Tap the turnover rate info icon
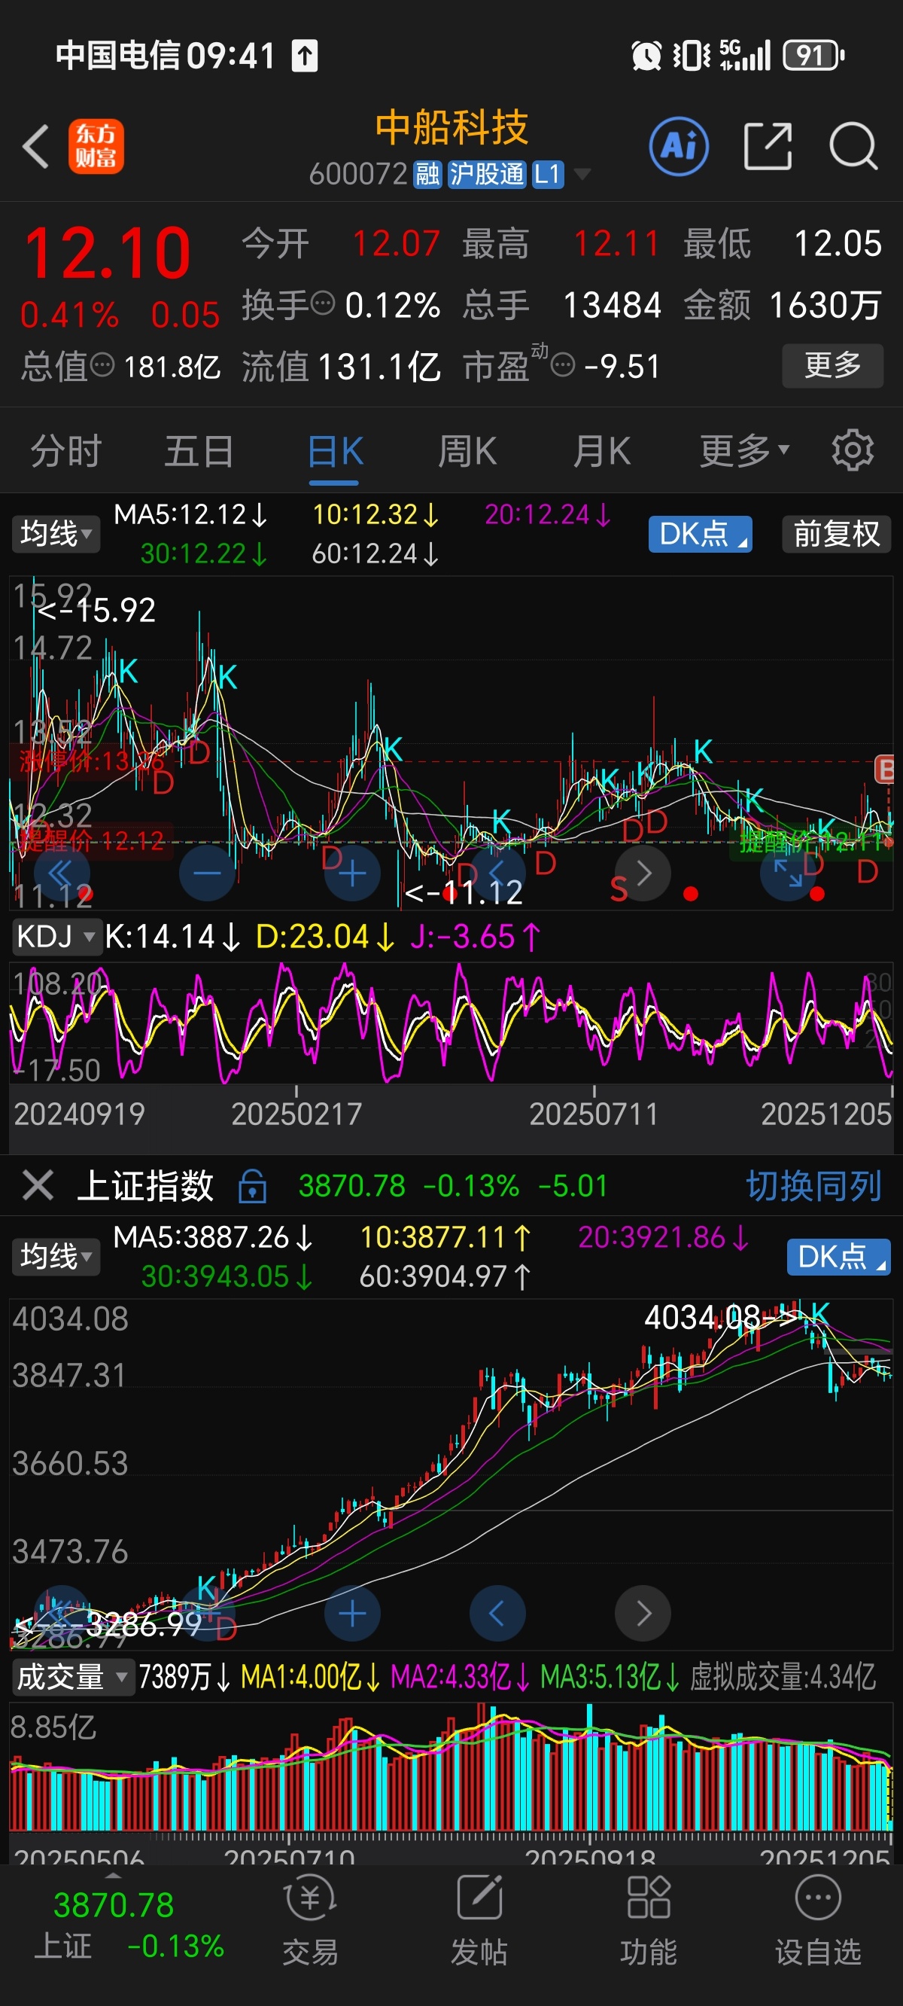 [x=322, y=302]
